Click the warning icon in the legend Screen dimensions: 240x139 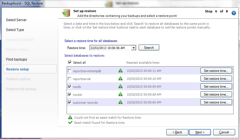click(70, 118)
